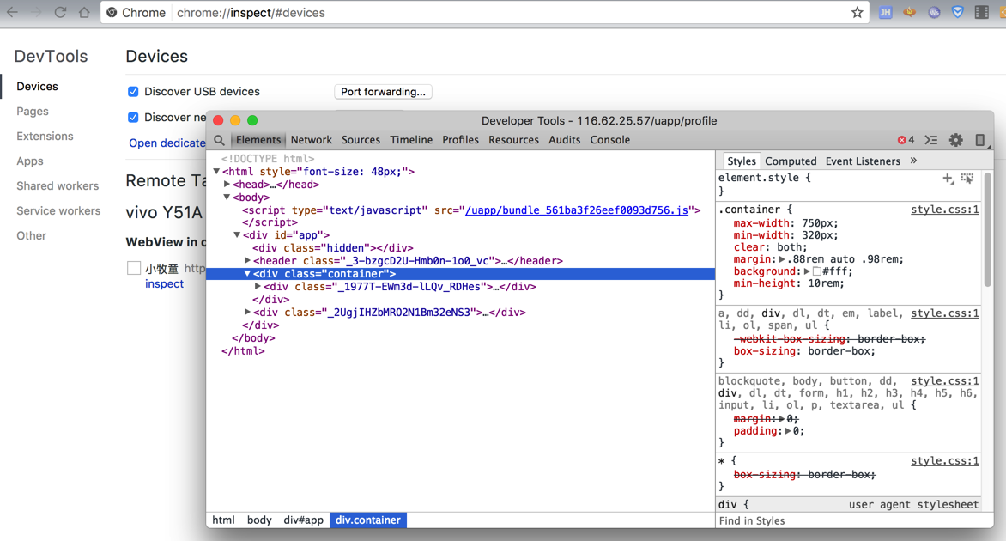Open Other in the sidebar
The height and width of the screenshot is (541, 1006).
tap(32, 235)
